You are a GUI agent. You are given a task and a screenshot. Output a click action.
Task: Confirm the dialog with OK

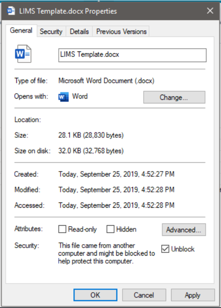tap(95, 295)
